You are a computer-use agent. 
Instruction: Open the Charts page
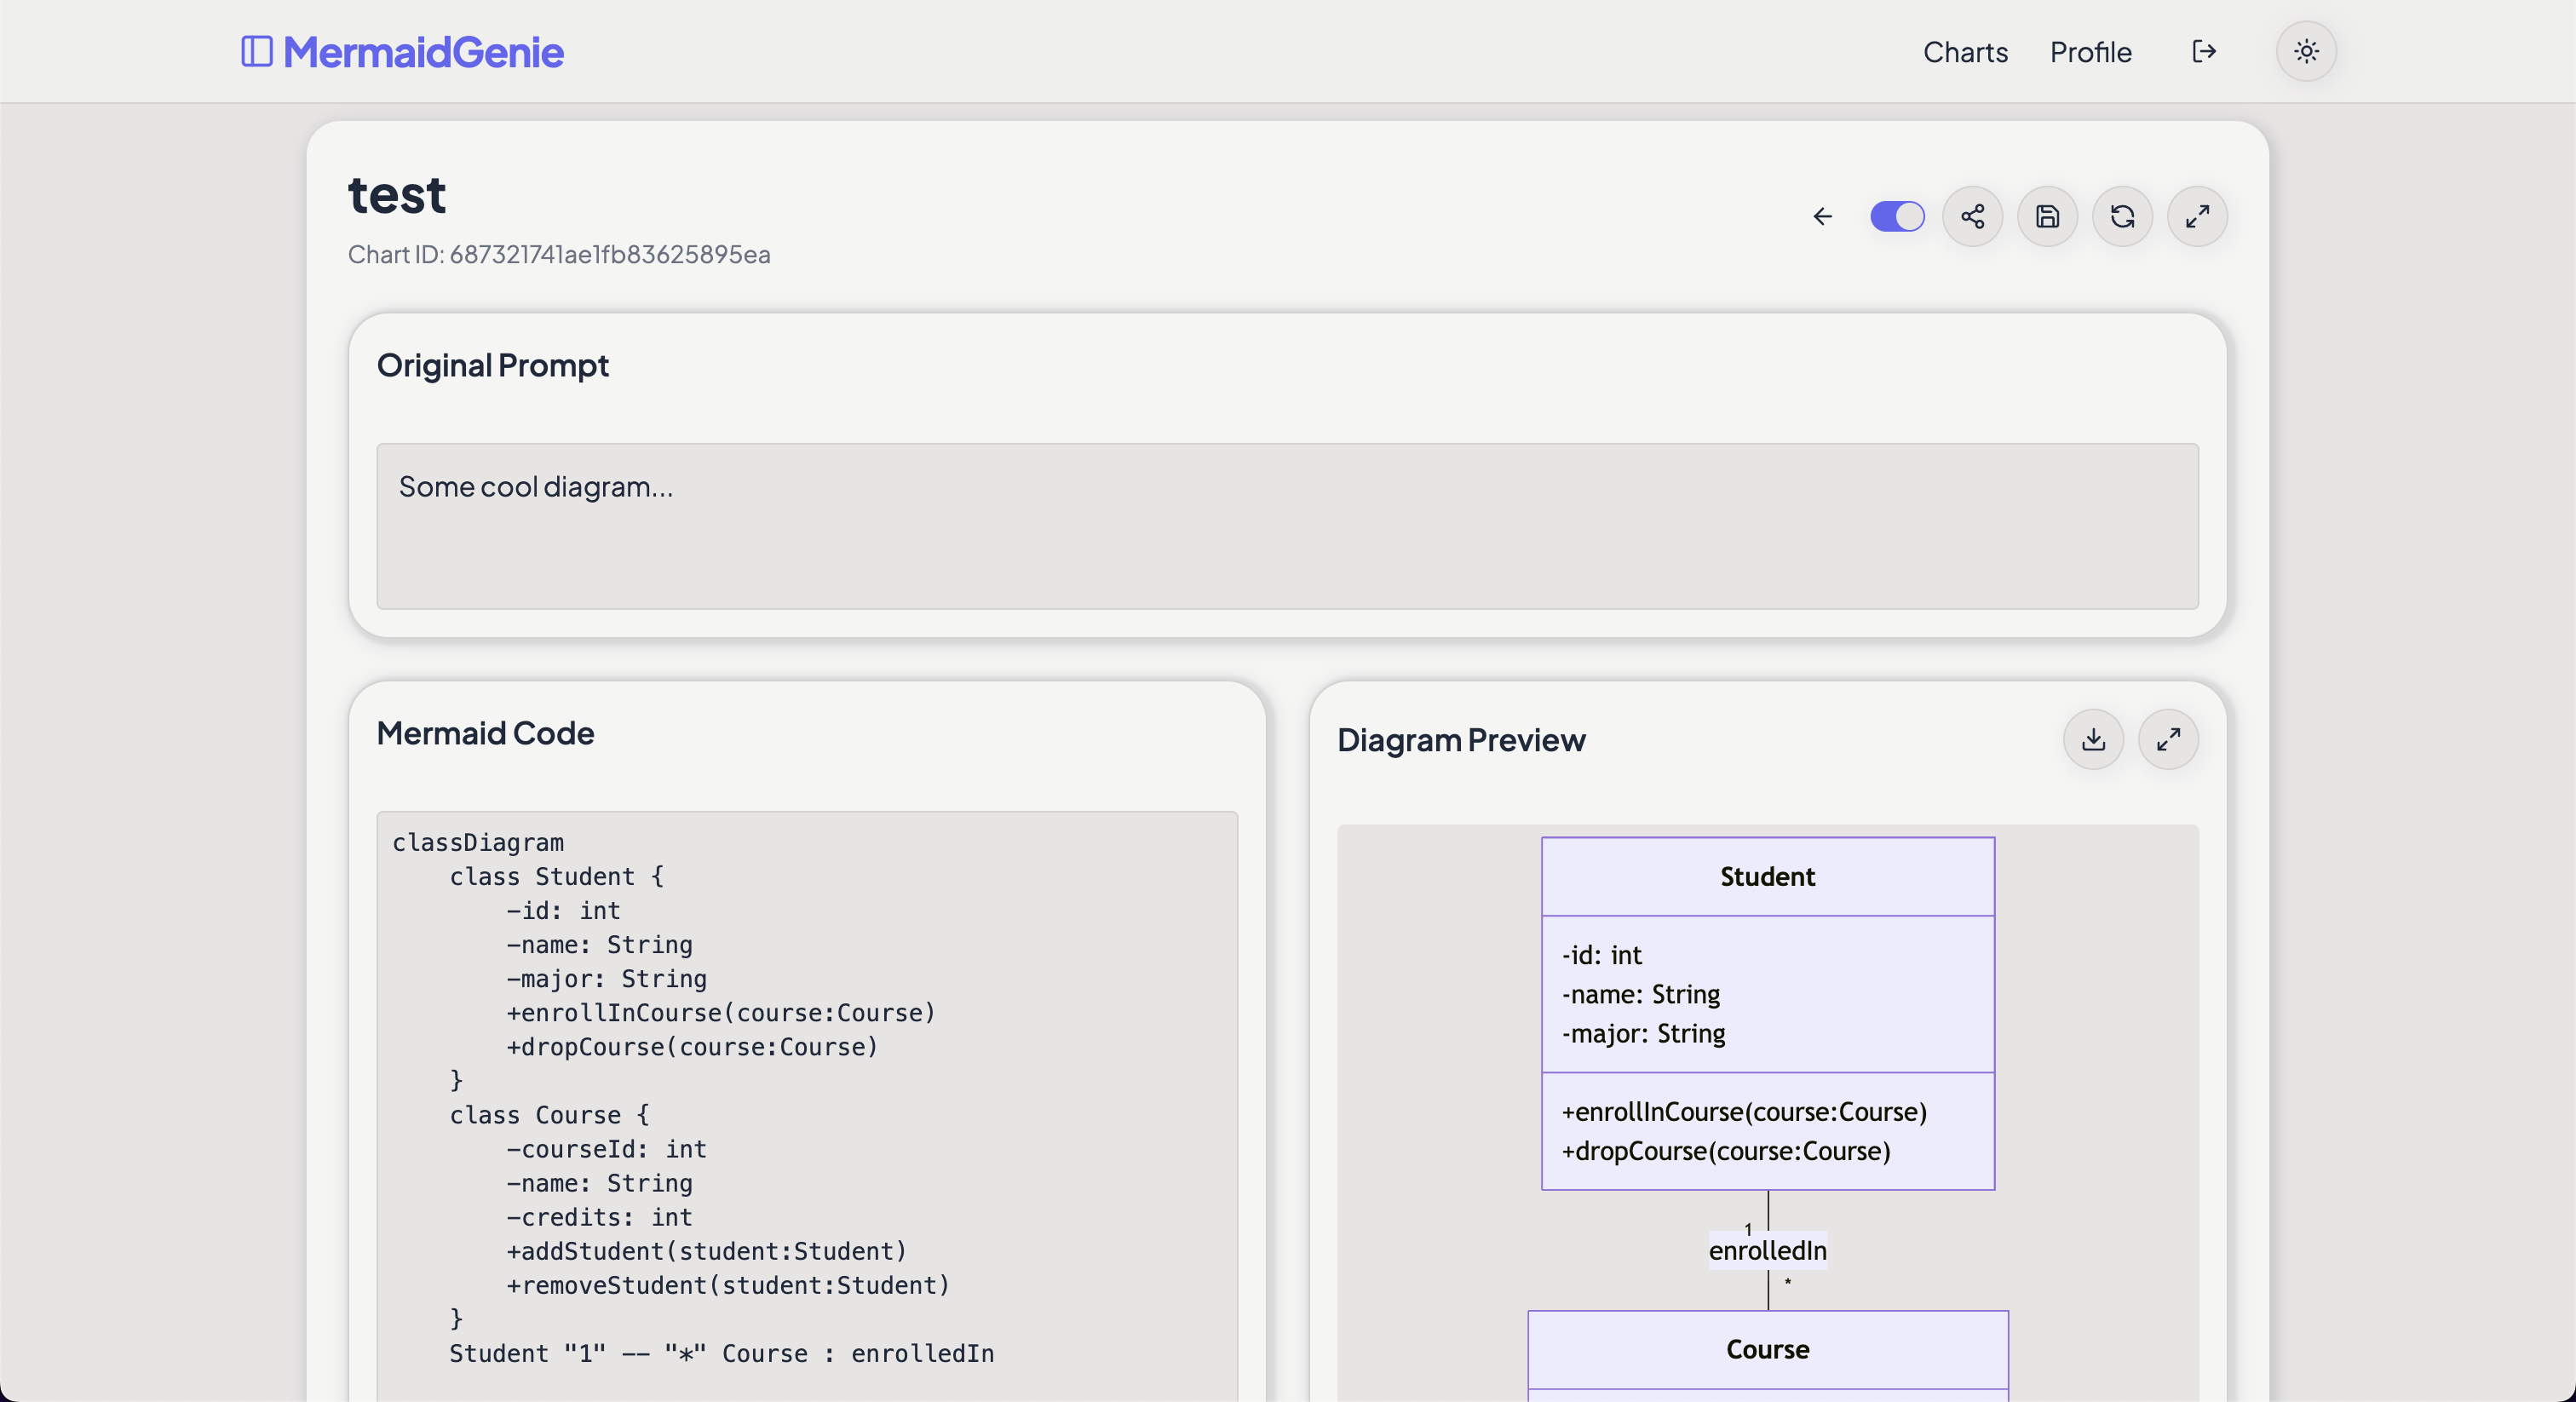[1965, 52]
